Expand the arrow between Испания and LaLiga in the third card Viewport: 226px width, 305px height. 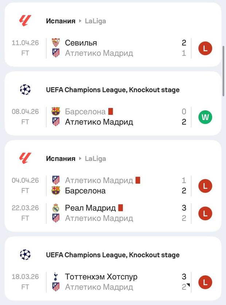(80, 159)
